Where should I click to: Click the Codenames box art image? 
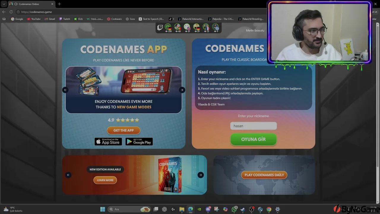tap(170, 175)
